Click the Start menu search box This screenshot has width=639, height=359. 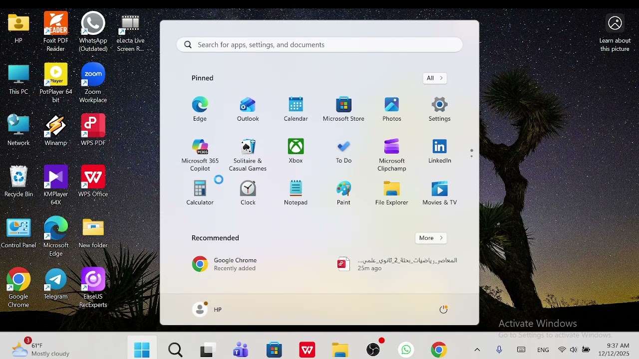tap(319, 45)
